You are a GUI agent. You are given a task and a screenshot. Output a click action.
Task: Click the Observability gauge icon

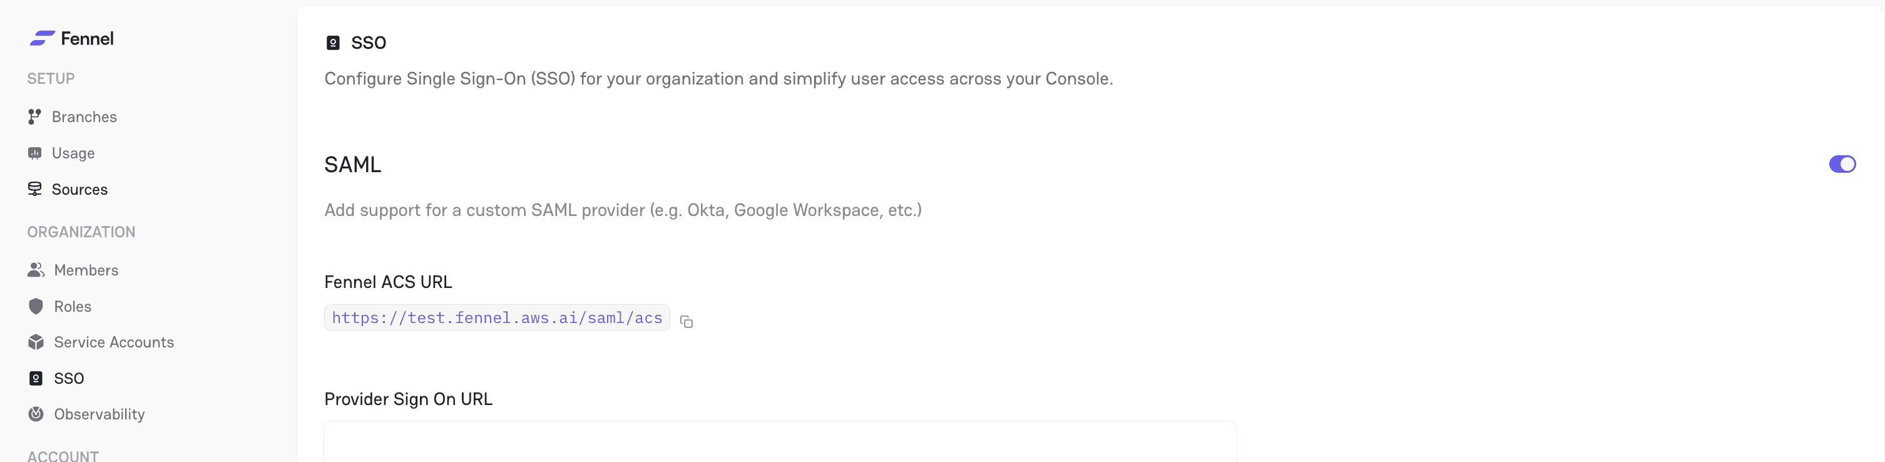click(36, 414)
